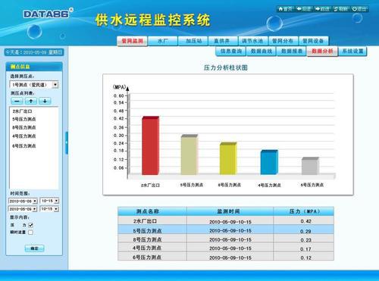Click the back arrow icon in the top bar
This screenshot has height=281, width=379.
coord(299,9)
